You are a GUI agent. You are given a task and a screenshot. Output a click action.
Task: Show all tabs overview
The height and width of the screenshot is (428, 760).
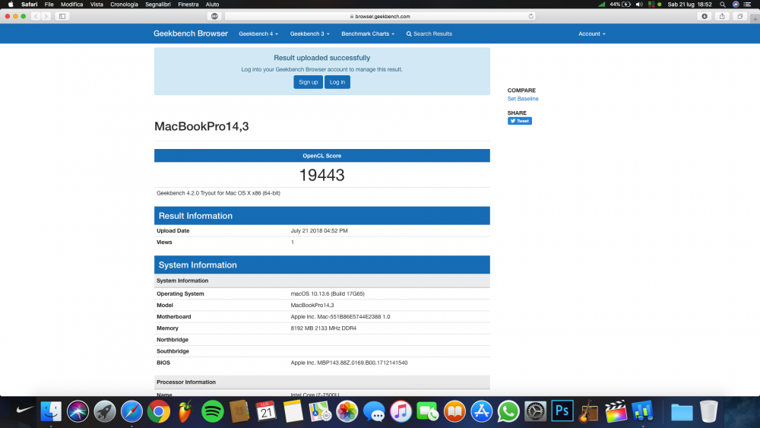(739, 16)
